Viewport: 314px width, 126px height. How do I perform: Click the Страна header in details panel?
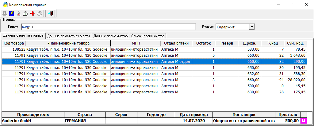pos(85,115)
